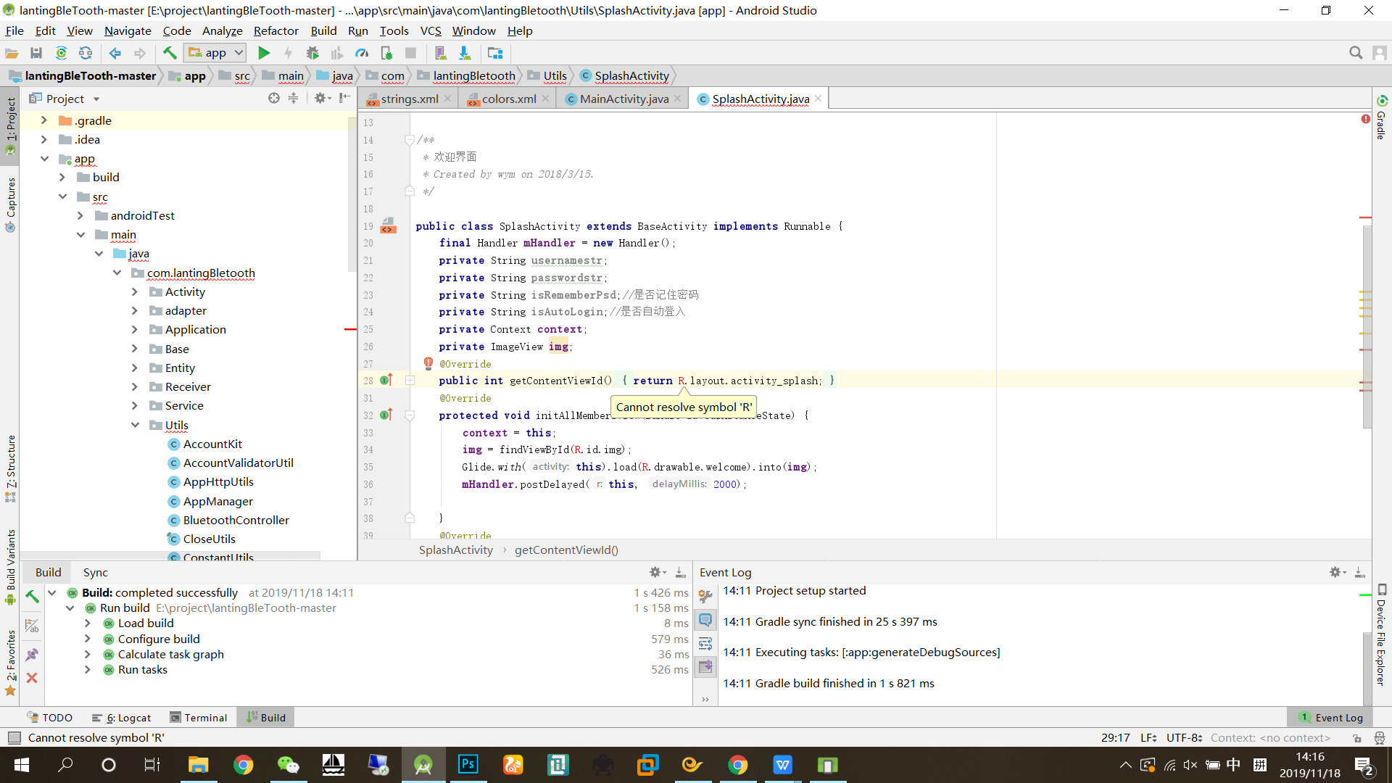The image size is (1392, 783).
Task: Expand the Run tasks build step
Action: [88, 670]
